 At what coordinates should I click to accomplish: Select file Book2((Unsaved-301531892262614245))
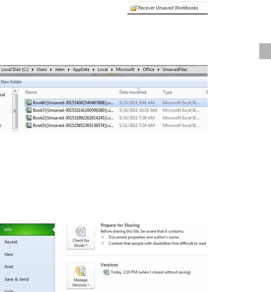[x=73, y=118]
